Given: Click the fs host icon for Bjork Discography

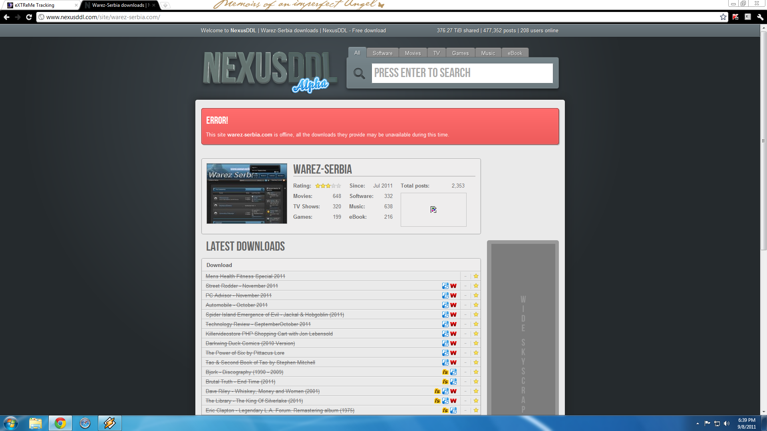Looking at the screenshot, I should click(x=445, y=372).
